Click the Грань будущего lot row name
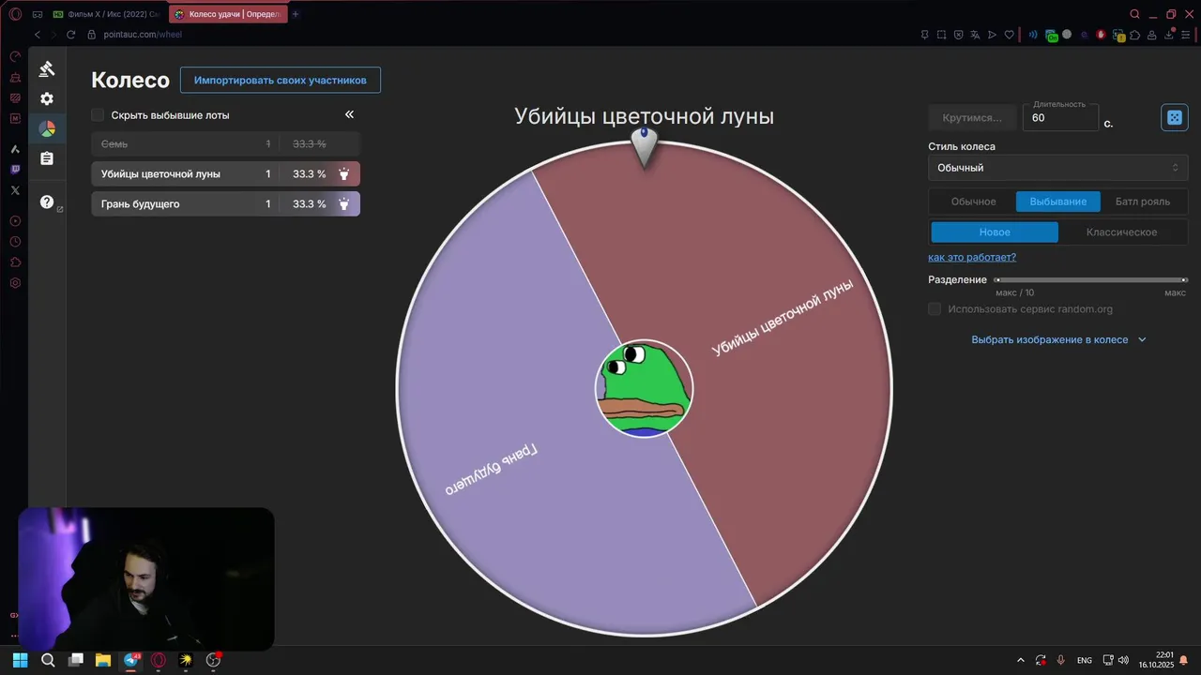 click(140, 203)
